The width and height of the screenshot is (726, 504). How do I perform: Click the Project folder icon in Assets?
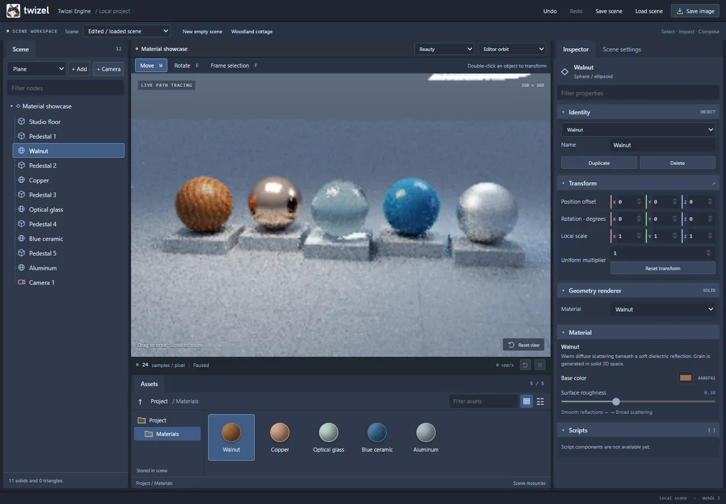pos(142,420)
